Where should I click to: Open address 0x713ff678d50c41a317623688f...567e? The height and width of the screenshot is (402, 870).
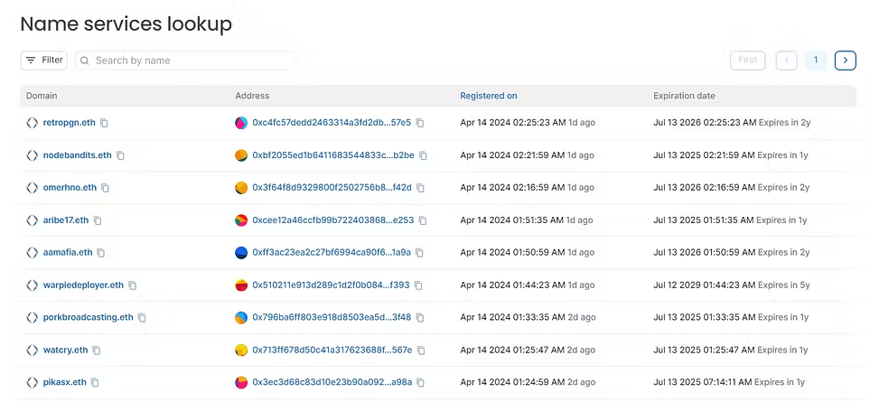(x=332, y=351)
